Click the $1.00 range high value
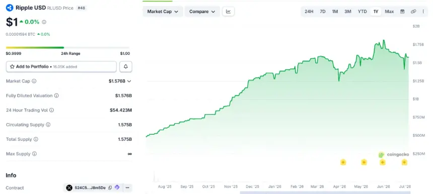Screen dimensions: 433x194 pyautogui.click(x=125, y=53)
